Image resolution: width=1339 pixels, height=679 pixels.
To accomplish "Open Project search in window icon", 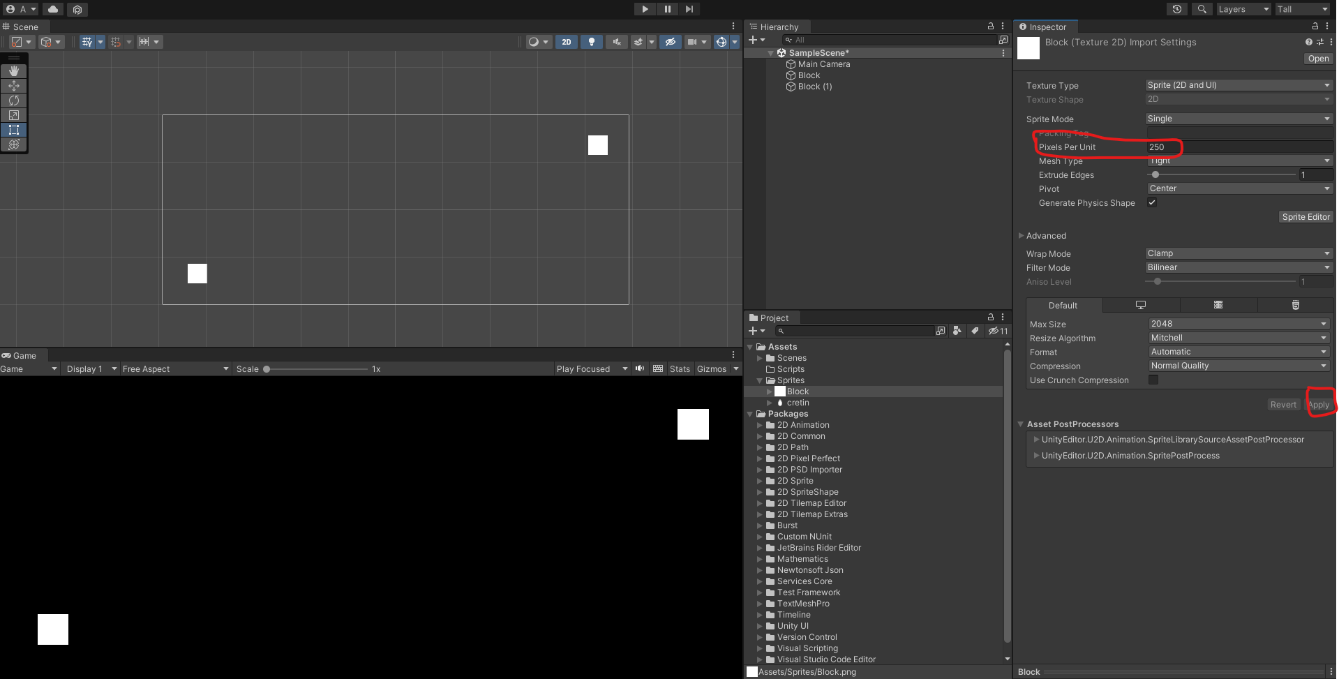I will [x=941, y=331].
